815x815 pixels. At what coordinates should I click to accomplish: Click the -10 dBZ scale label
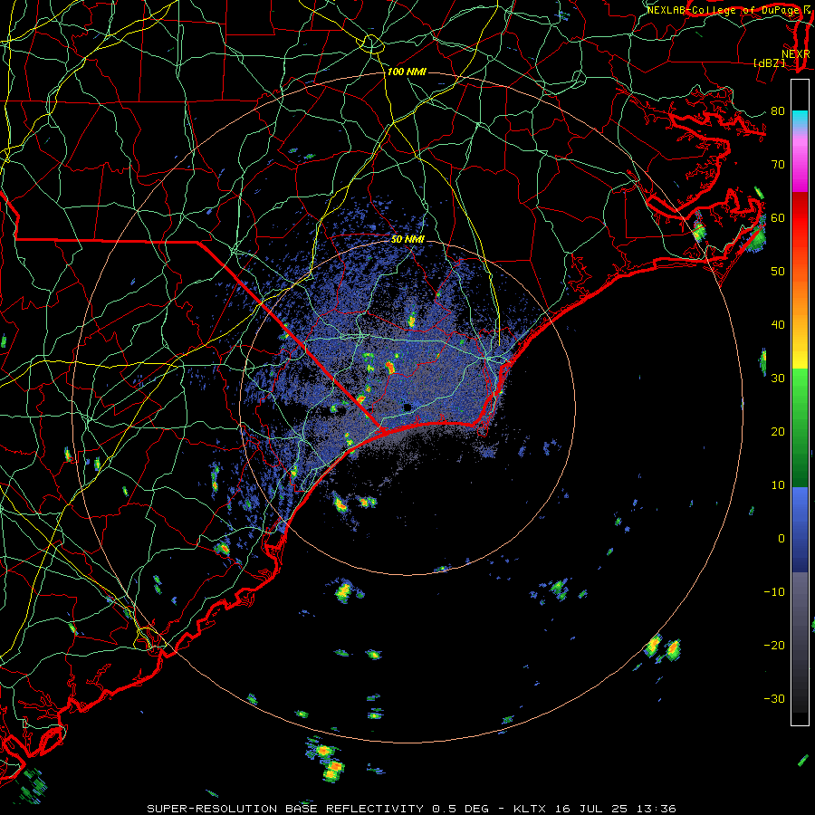774,591
